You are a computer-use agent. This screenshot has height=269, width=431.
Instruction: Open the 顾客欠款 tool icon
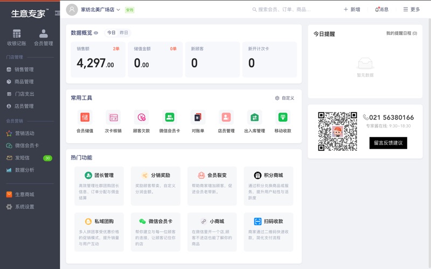click(141, 117)
